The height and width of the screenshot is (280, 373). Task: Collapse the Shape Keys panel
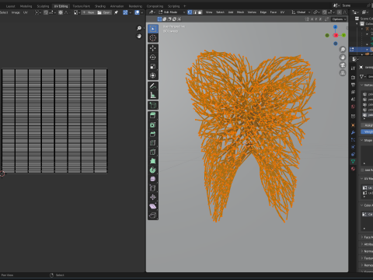pyautogui.click(x=362, y=140)
